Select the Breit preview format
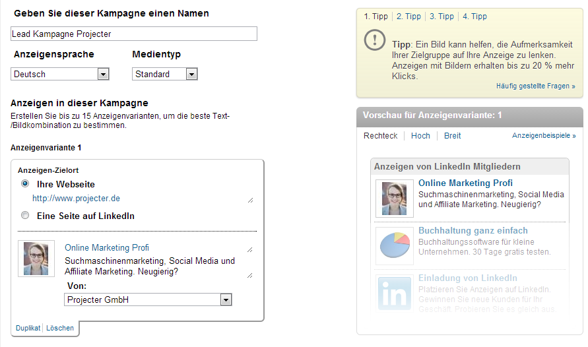Screen dimensions: 588x347 (x=452, y=136)
